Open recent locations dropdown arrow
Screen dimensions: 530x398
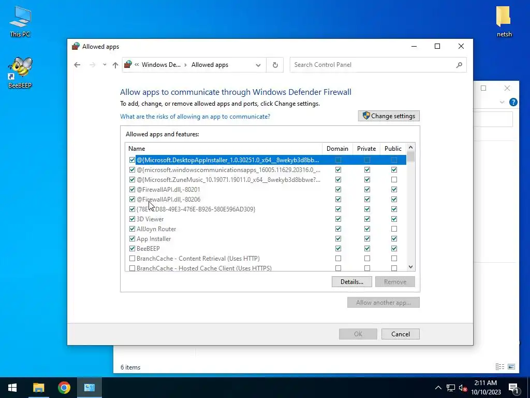(x=105, y=65)
